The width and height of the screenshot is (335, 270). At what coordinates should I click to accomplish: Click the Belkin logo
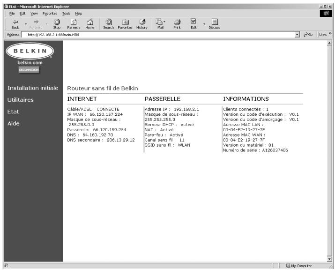coord(30,51)
